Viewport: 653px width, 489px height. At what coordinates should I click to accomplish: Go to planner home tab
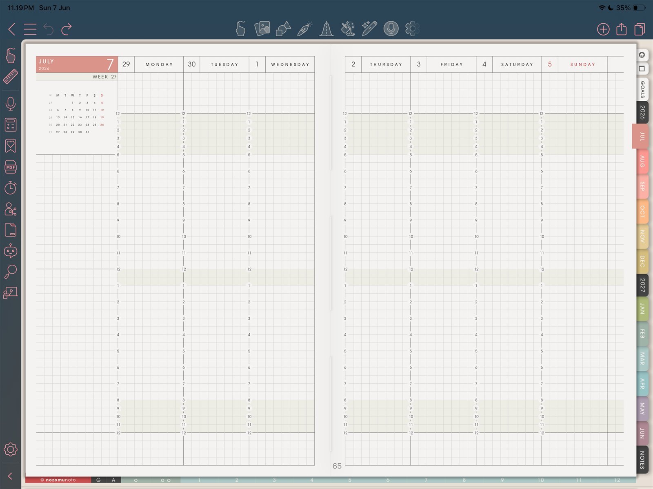[x=642, y=55]
